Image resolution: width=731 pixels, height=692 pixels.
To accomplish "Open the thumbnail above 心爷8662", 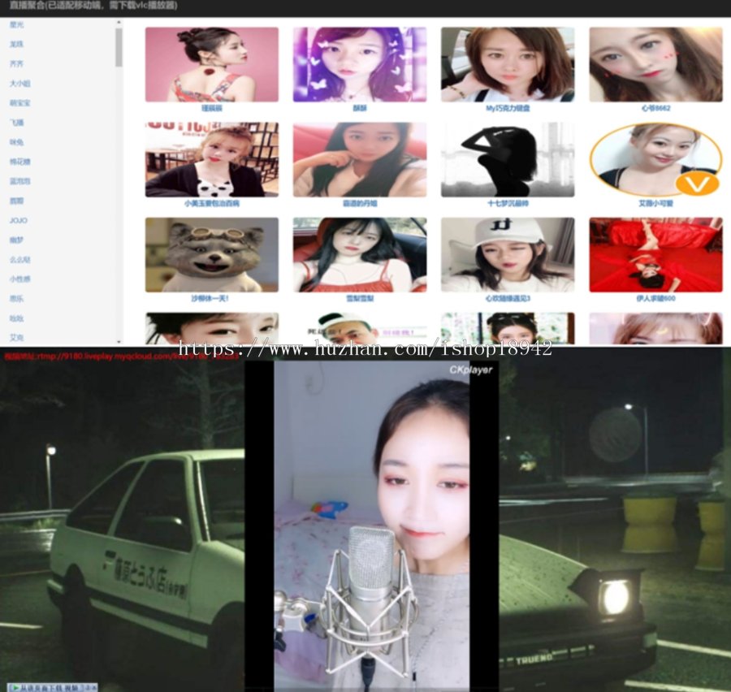I will (655, 64).
